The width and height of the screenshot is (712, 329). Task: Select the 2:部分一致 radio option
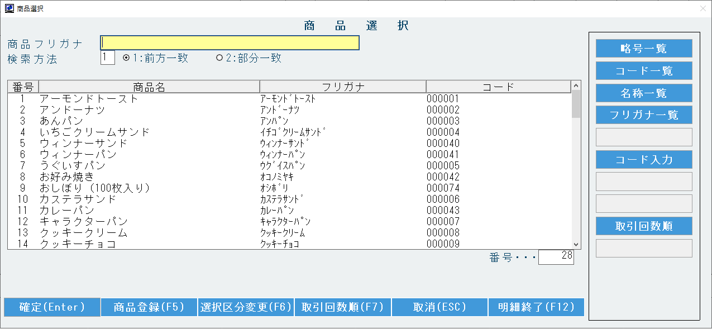tap(219, 58)
